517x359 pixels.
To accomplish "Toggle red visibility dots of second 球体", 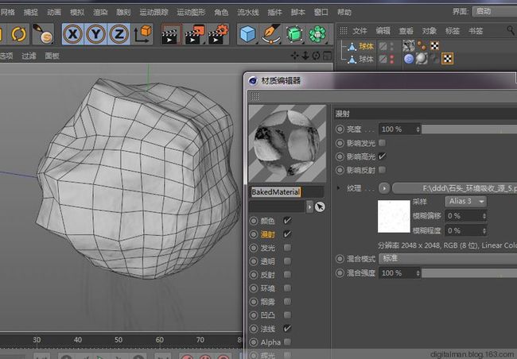I will (x=391, y=60).
